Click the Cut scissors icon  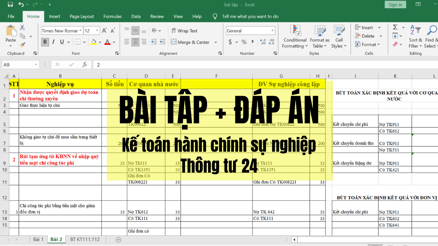[22, 28]
